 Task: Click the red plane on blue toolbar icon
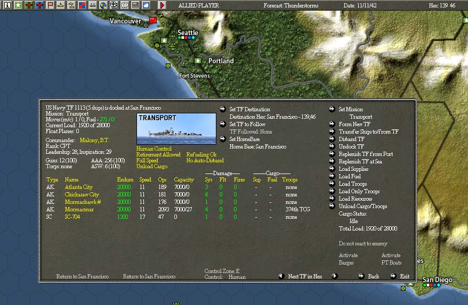point(39,5)
